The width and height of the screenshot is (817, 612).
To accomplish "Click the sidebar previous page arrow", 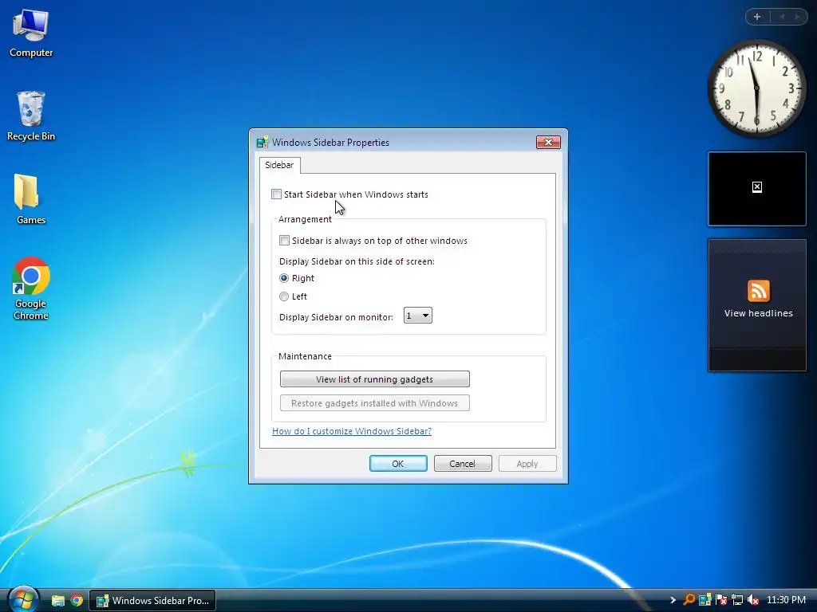I will (x=782, y=17).
